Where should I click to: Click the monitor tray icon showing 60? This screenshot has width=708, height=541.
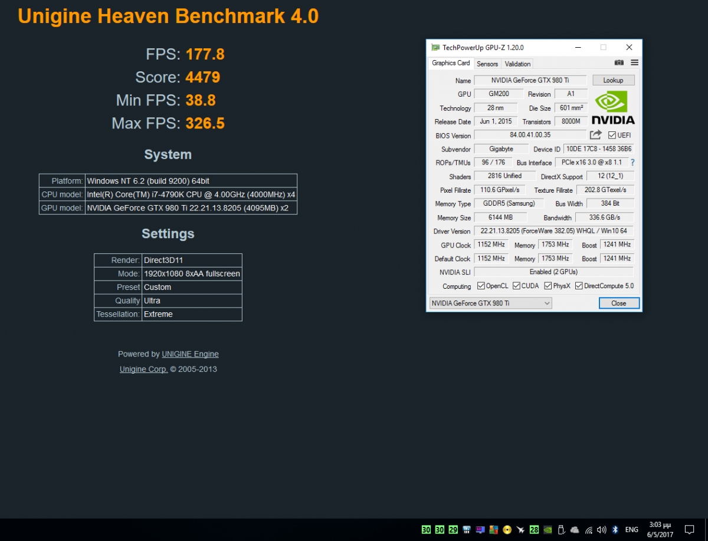480,529
